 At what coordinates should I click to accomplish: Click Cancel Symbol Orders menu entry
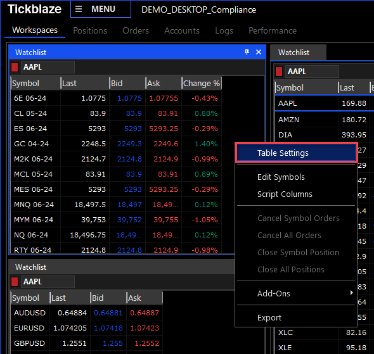(x=296, y=218)
